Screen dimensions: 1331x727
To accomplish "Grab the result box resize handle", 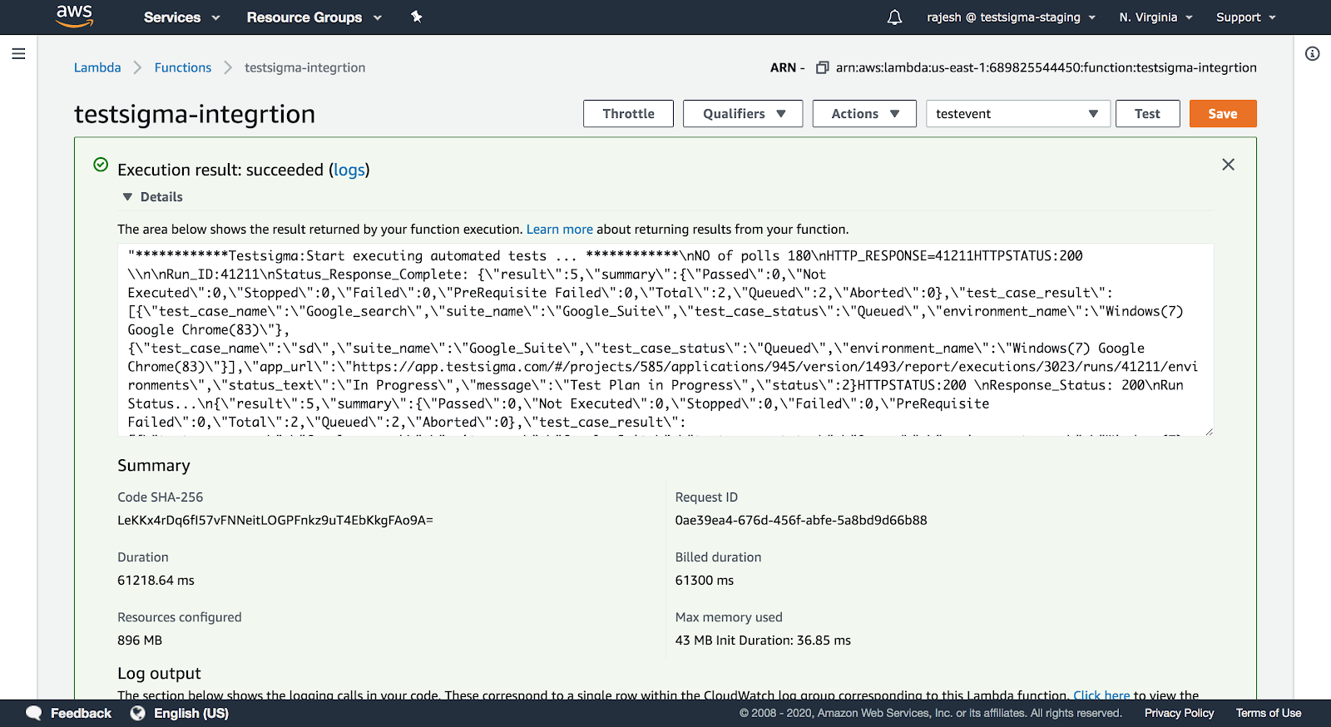I will tap(1209, 431).
